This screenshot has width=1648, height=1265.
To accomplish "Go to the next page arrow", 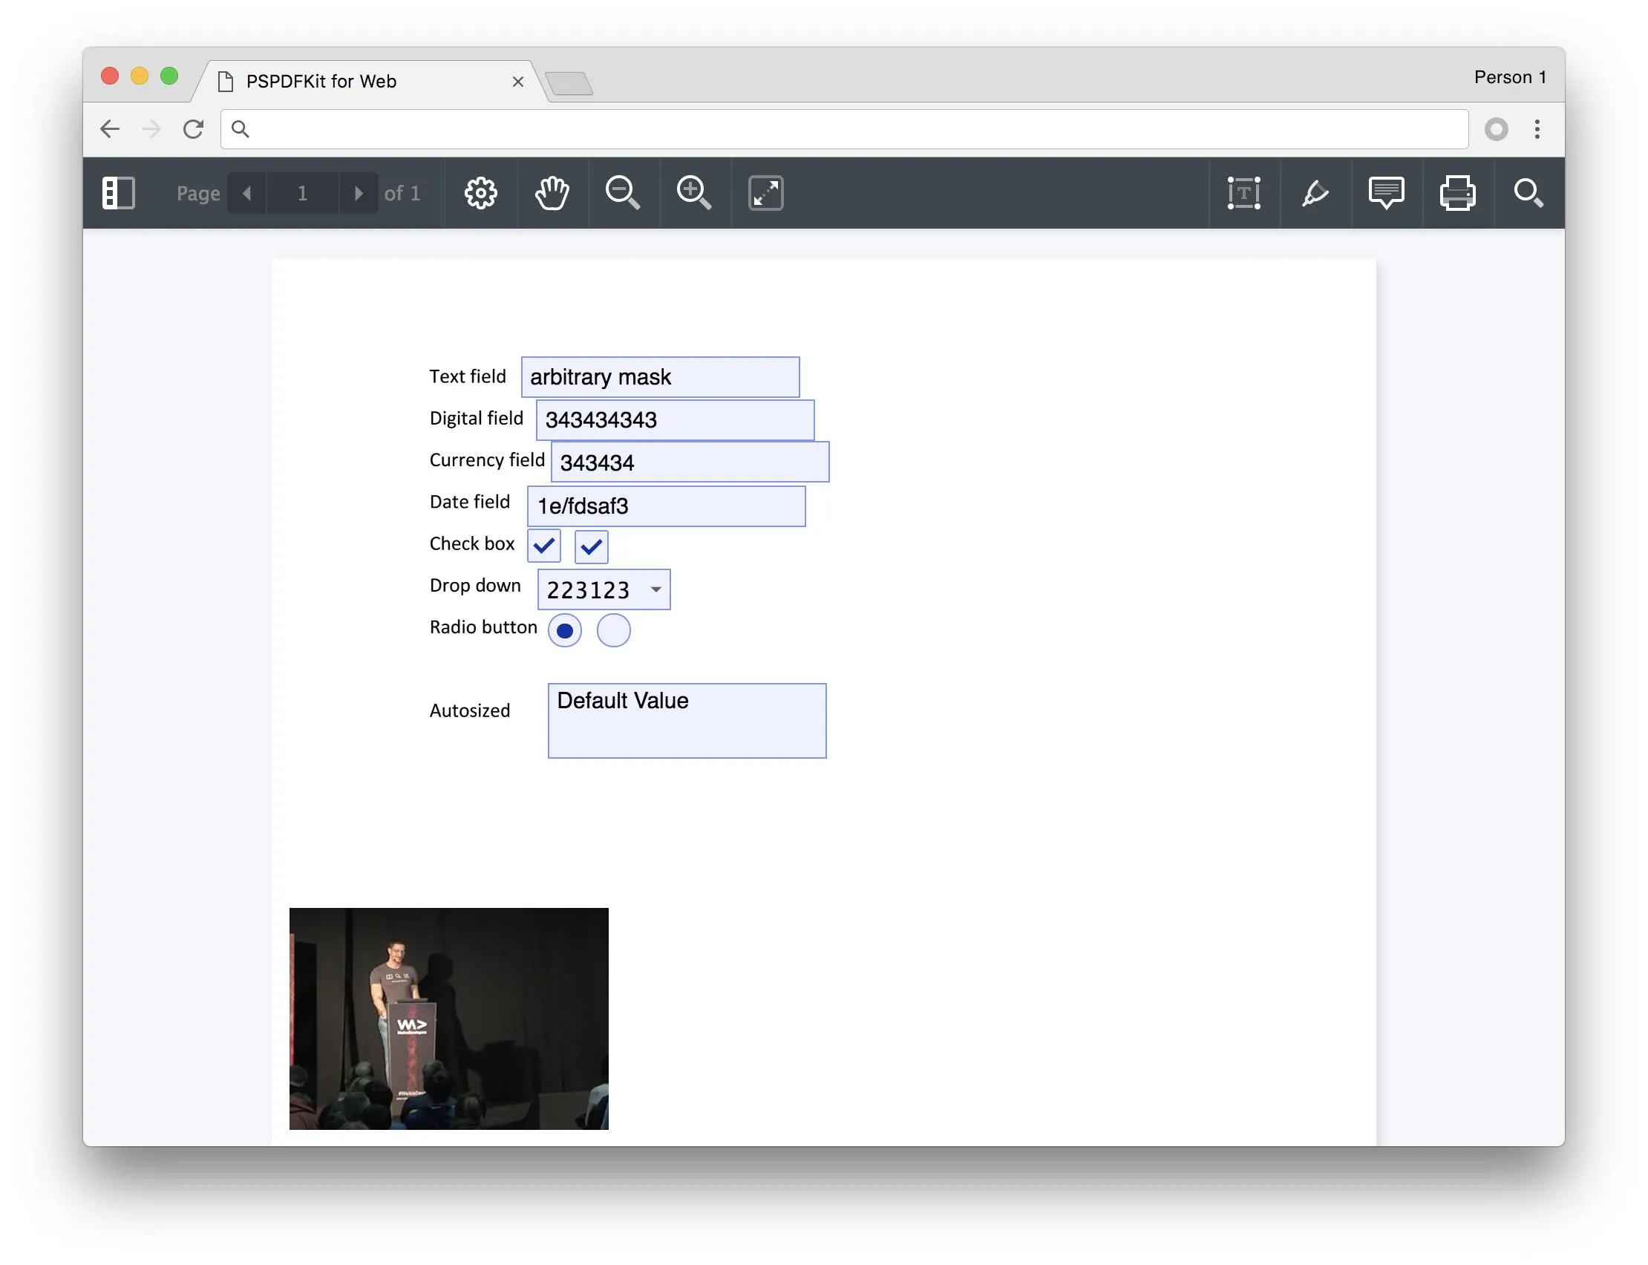I will coord(359,194).
